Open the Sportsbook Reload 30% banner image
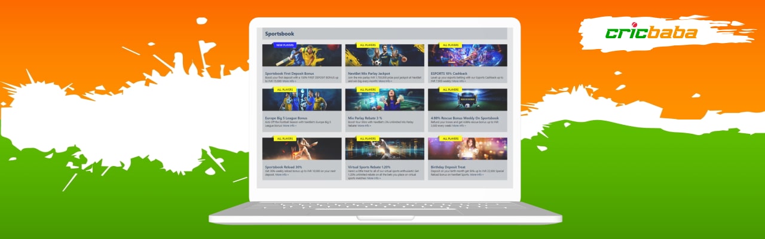 tap(302, 149)
